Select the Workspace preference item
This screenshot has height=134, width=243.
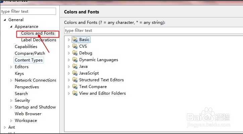[x=26, y=121]
